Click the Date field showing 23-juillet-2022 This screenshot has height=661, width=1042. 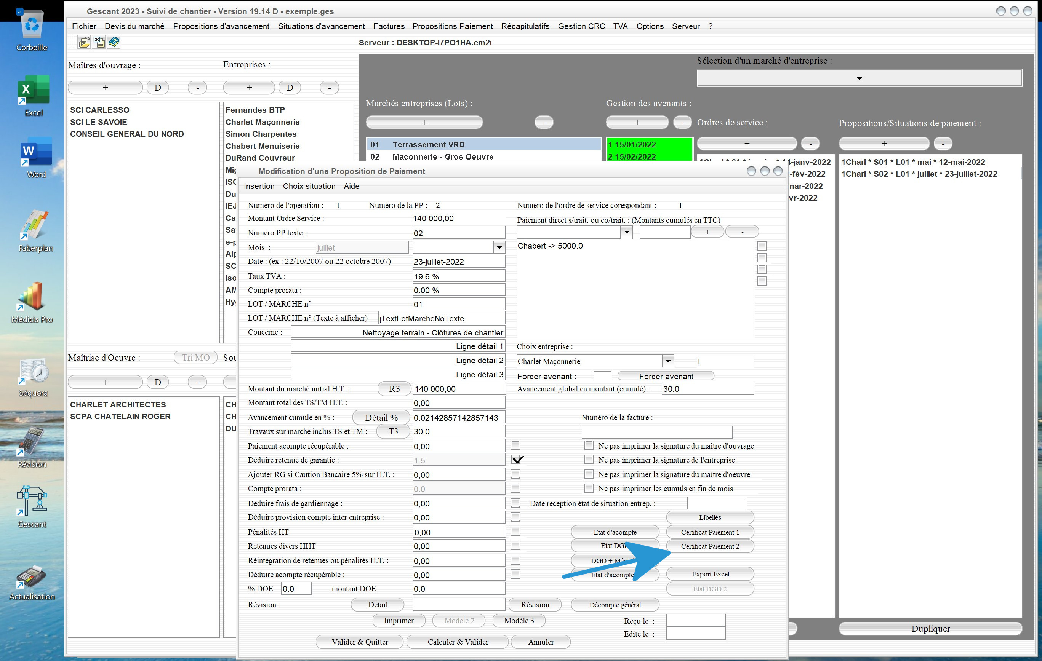tap(459, 261)
